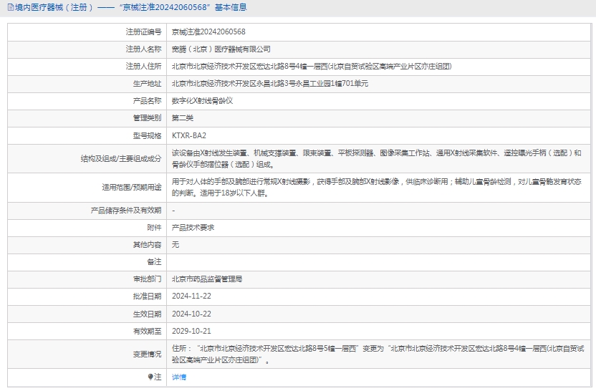Click the management category value 第二类

point(183,118)
